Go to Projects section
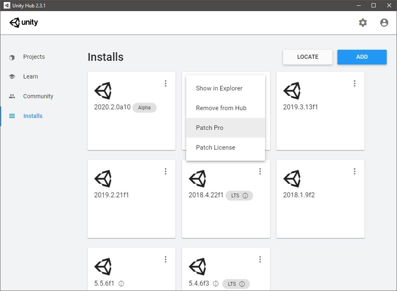The image size is (397, 291). click(34, 57)
